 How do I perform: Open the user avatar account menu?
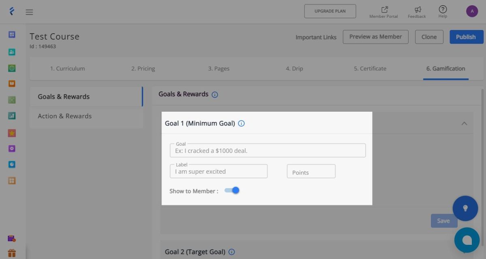(x=472, y=11)
